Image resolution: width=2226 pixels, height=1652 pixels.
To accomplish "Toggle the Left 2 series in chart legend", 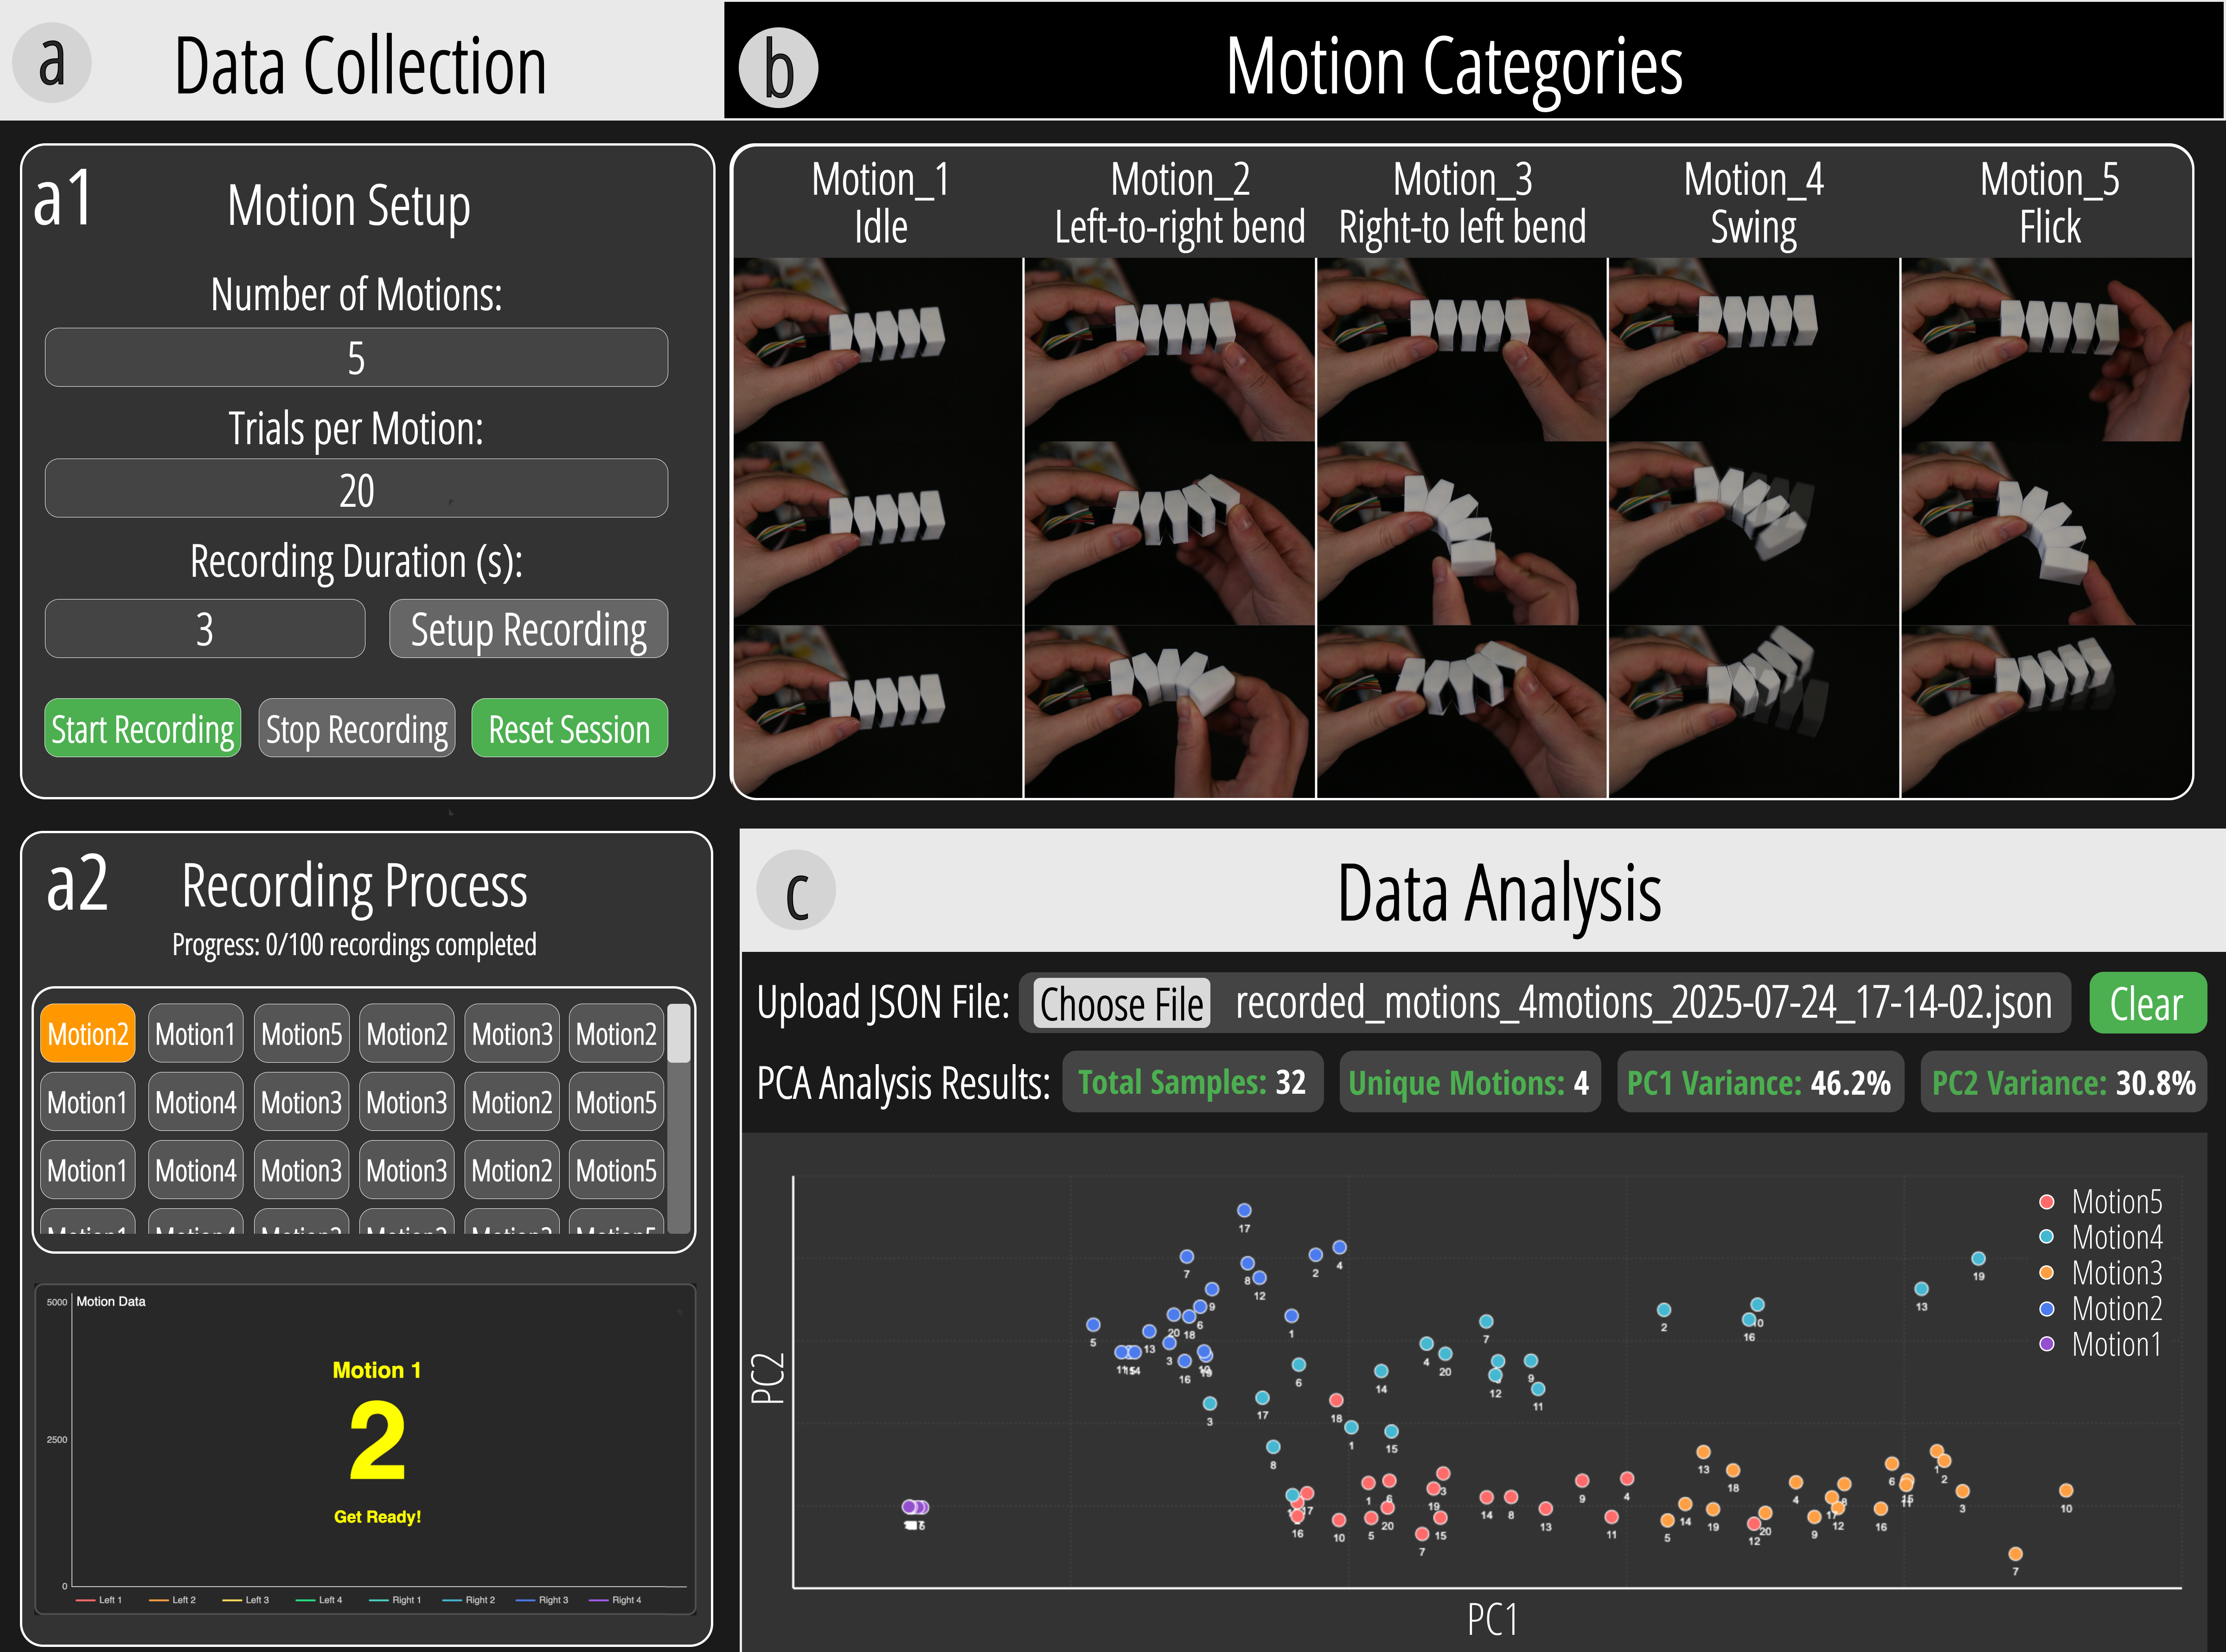I will pyautogui.click(x=172, y=1600).
